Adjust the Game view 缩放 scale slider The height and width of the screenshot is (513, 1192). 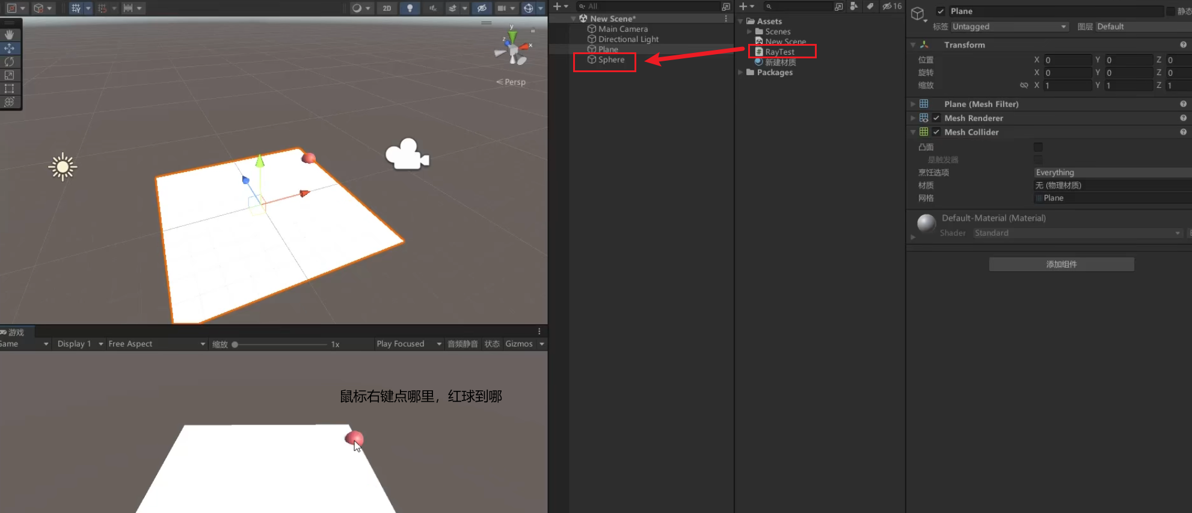point(280,345)
